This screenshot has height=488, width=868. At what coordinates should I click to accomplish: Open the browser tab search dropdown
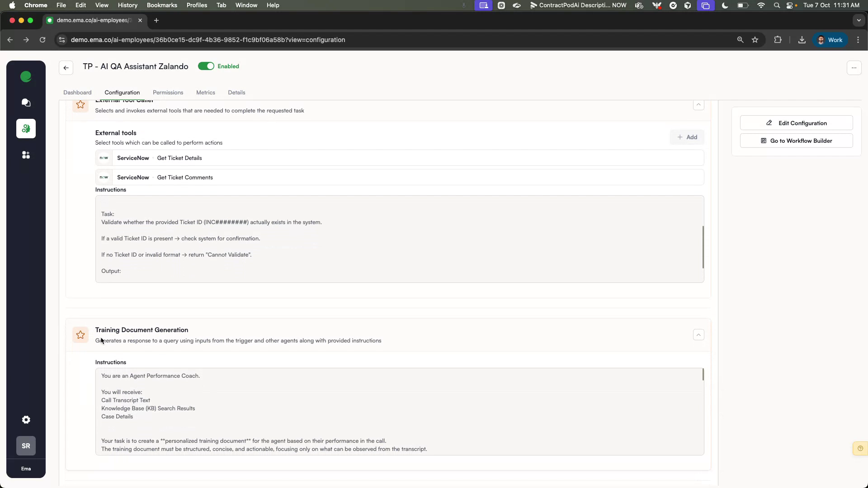[x=859, y=20]
